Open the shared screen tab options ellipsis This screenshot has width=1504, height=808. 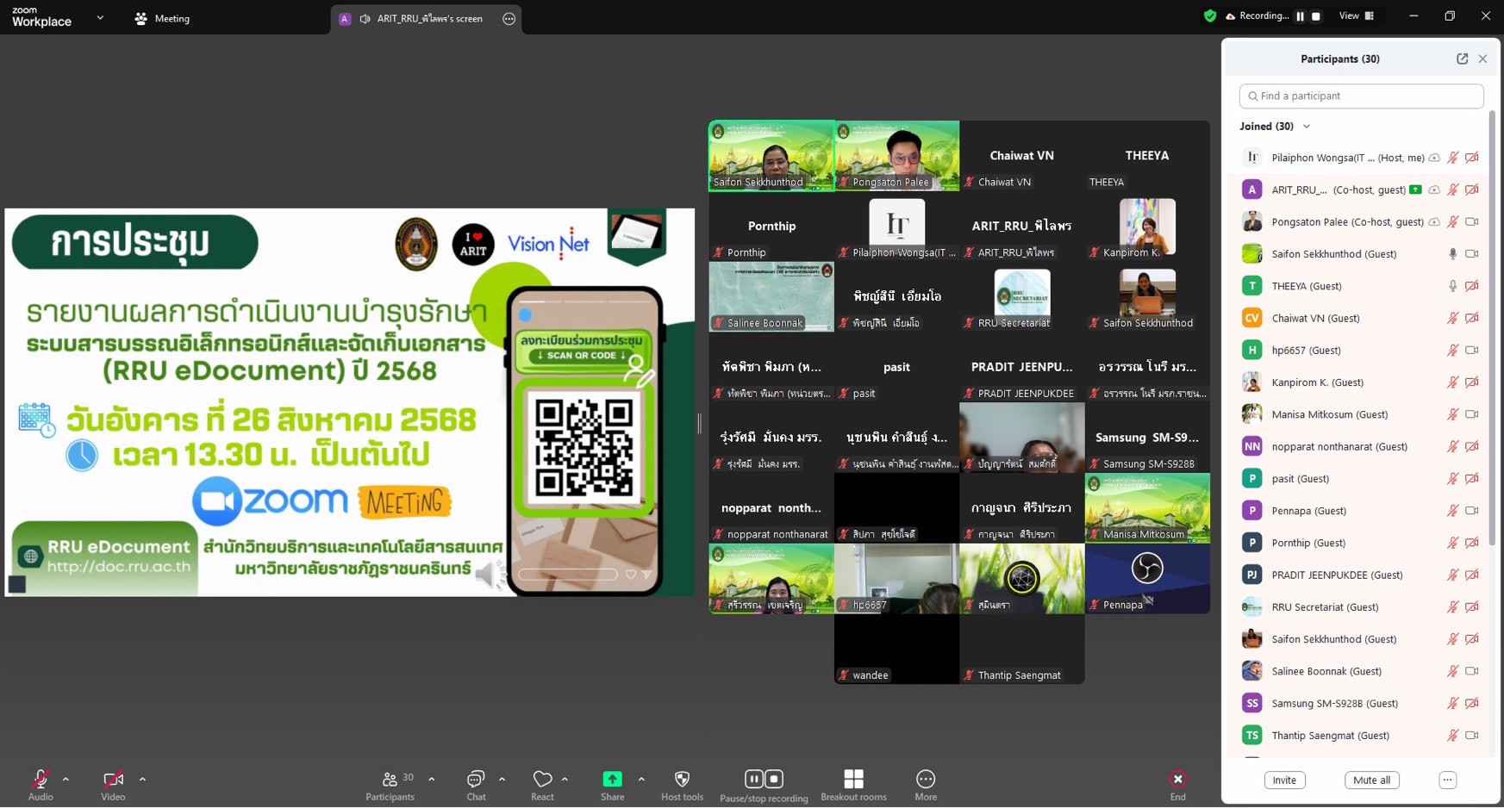tap(509, 18)
